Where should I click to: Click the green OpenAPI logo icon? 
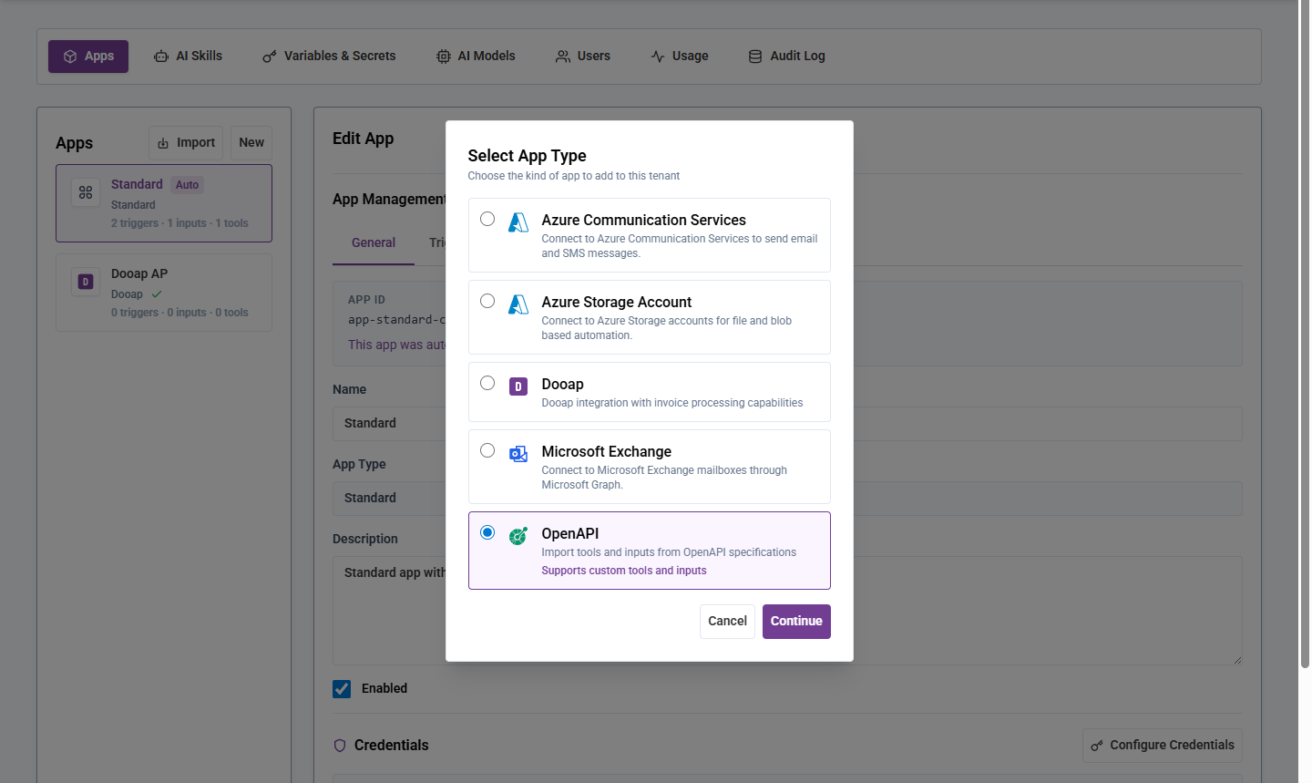518,536
